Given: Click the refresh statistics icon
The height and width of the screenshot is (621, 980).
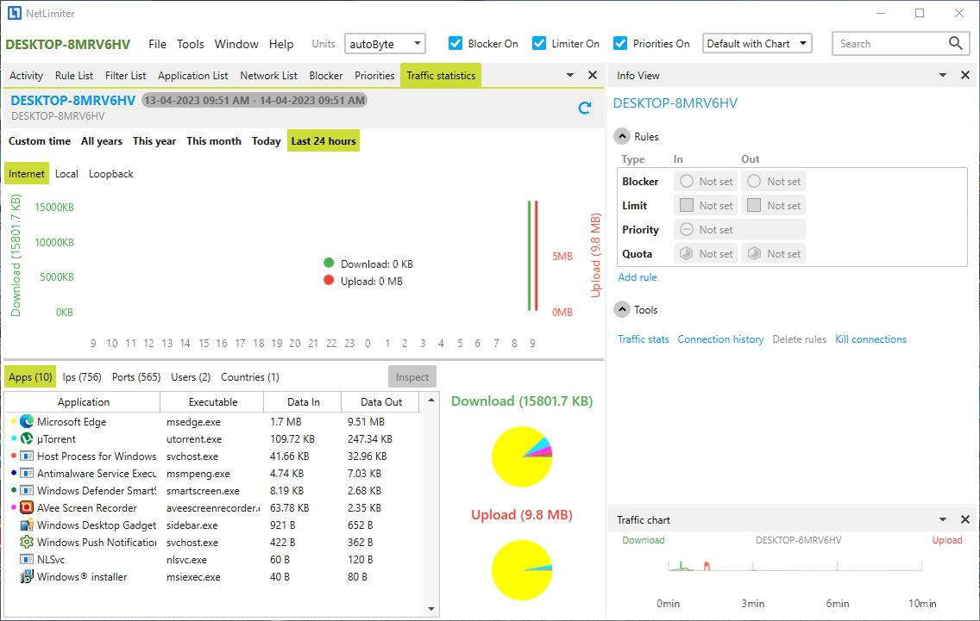Looking at the screenshot, I should tap(584, 108).
